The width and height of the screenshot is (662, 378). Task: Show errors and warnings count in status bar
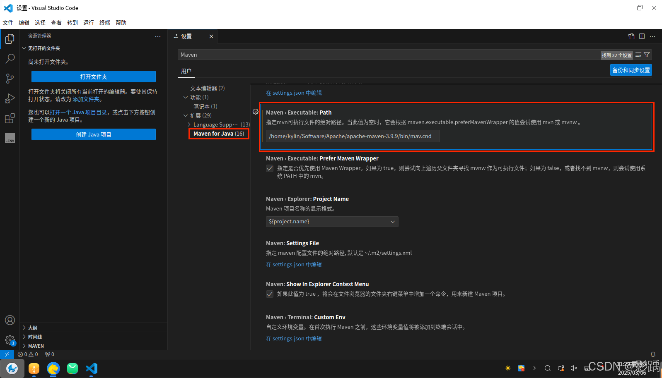tap(28, 354)
